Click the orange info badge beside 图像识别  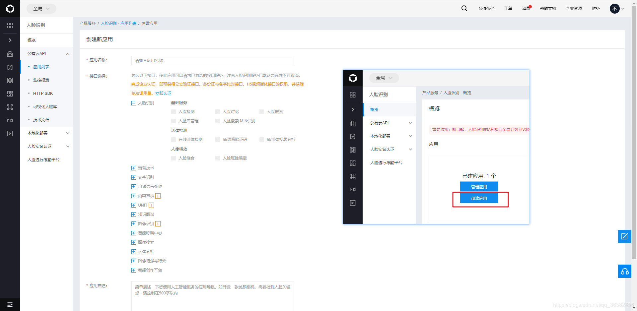(158, 224)
